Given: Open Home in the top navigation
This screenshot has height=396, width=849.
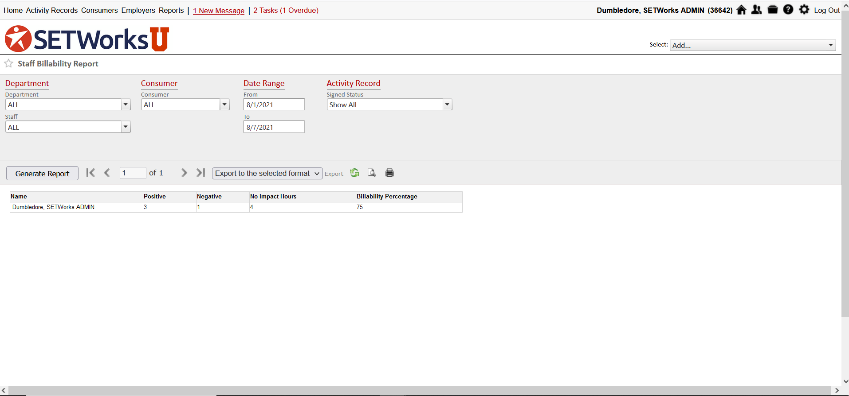Looking at the screenshot, I should (13, 10).
